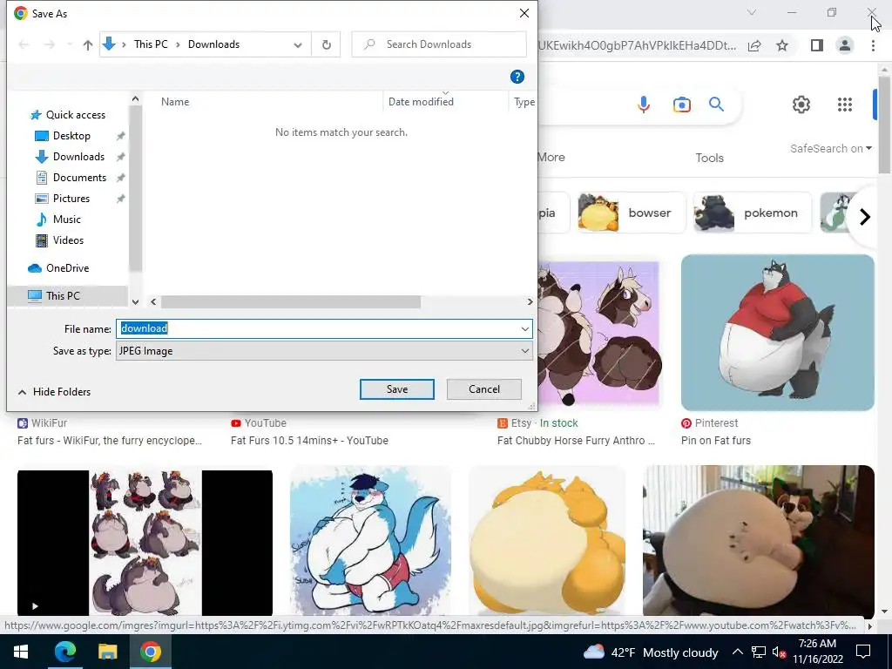Click the Refresh button in Save As dialog
Screen dimensions: 892x669
click(326, 44)
